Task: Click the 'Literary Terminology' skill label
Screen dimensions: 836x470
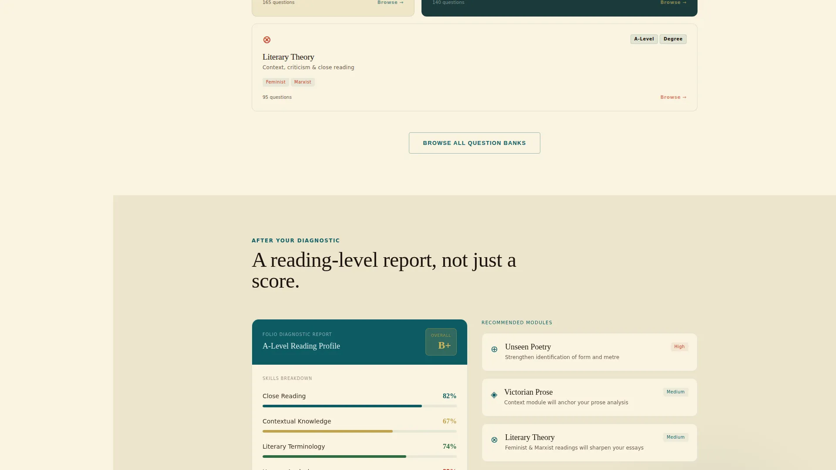Action: click(293, 446)
